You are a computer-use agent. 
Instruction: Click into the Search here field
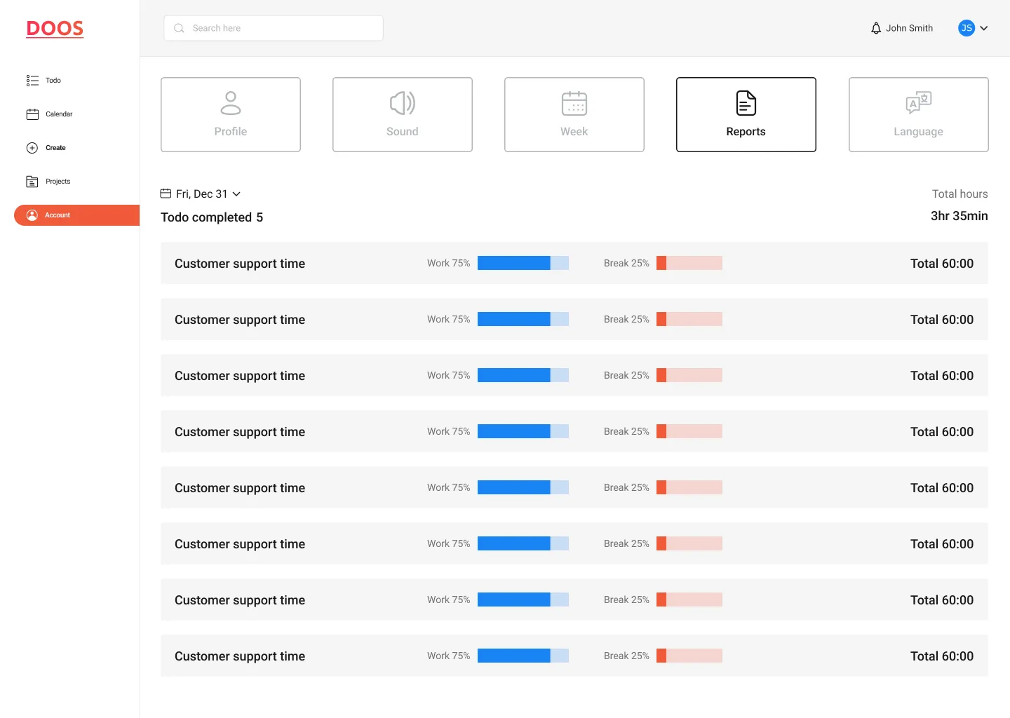[274, 28]
